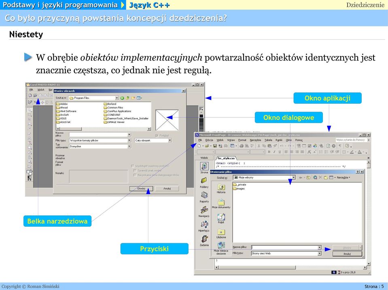Click Search the Web icon in Otwieranie pliku
The height and width of the screenshot is (290, 388).
315,177
